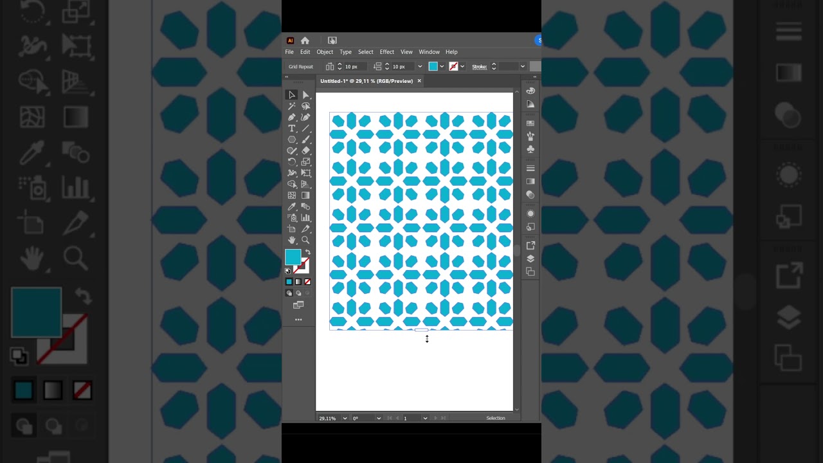This screenshot has height=463, width=823.
Task: Select the Perspective Grid tool
Action: [306, 184]
